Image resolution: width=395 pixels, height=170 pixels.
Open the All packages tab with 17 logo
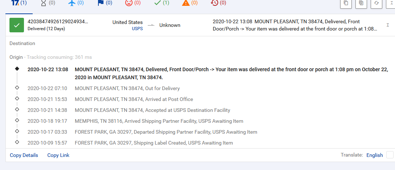(19, 3)
